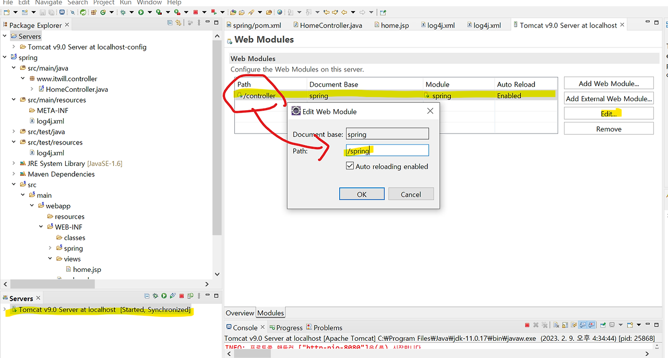Select home.jsp in the views folder
Screen dimensions: 668x358
83,269
